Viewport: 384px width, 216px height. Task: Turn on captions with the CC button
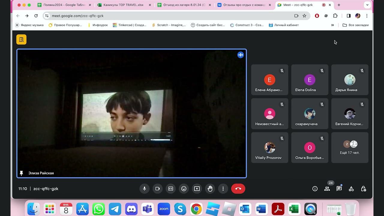click(x=171, y=189)
